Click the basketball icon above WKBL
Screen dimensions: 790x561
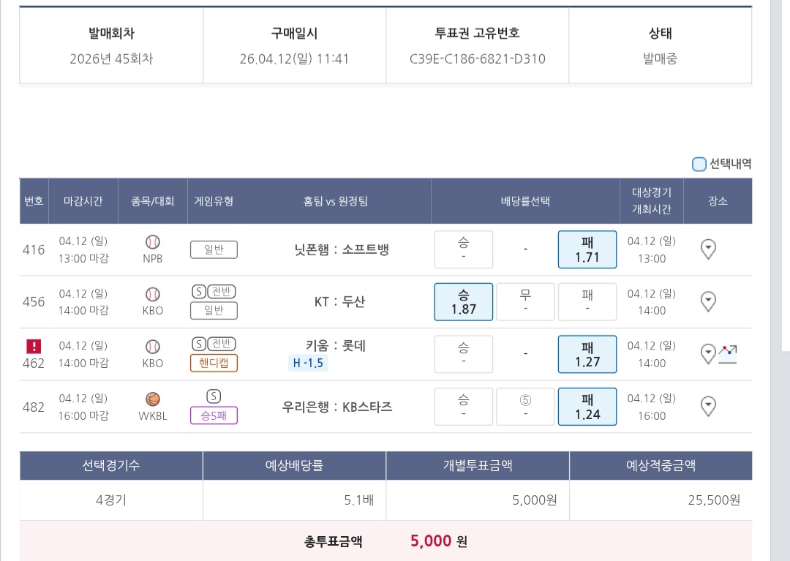coord(153,399)
